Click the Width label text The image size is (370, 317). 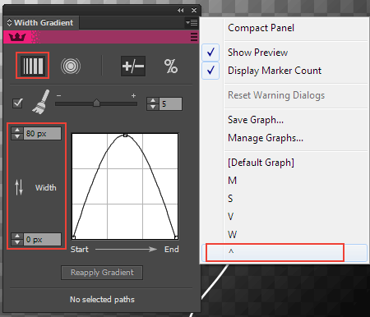[46, 187]
